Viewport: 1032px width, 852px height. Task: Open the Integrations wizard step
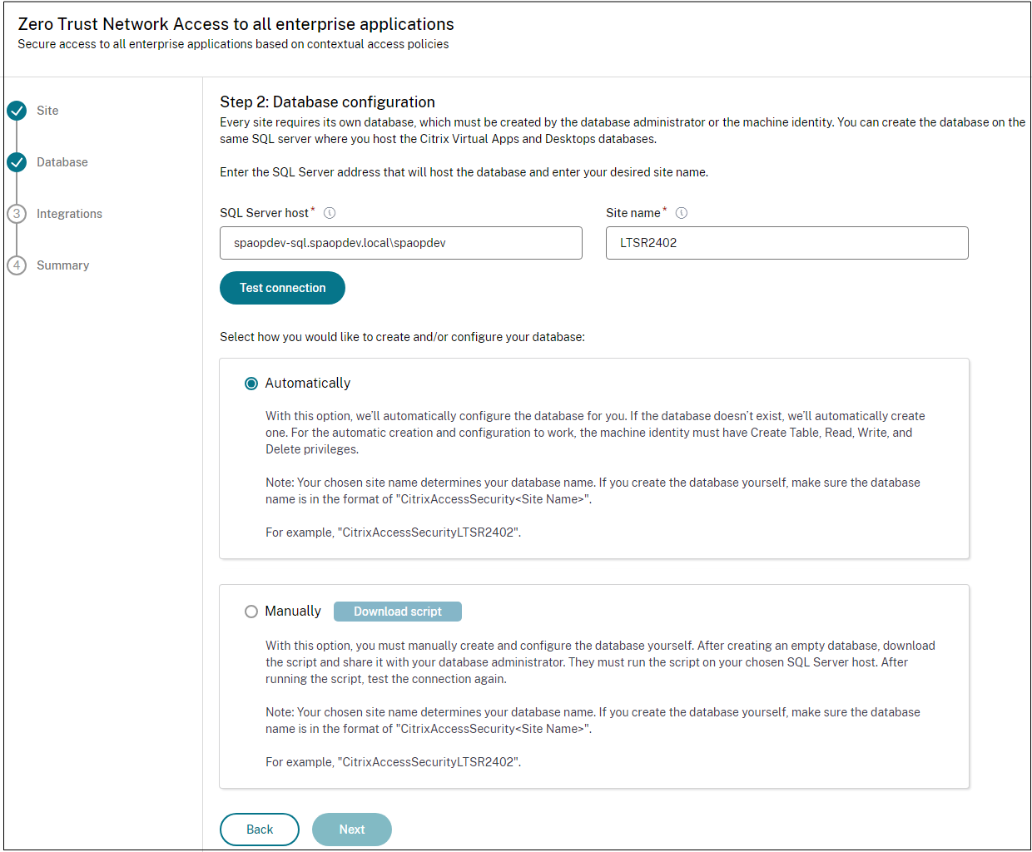tap(69, 214)
